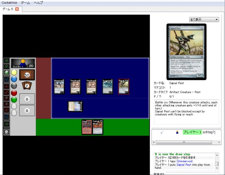
Task: Select the First main phase icon
Action: pyautogui.click(x=7, y=79)
